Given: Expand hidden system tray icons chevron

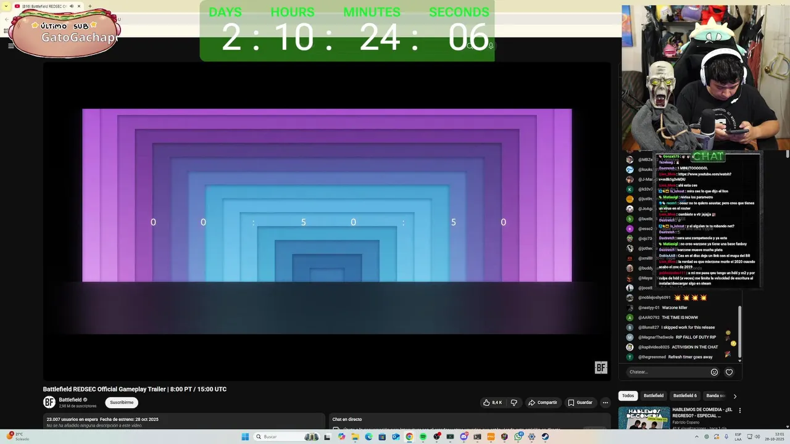Looking at the screenshot, I should 697,437.
